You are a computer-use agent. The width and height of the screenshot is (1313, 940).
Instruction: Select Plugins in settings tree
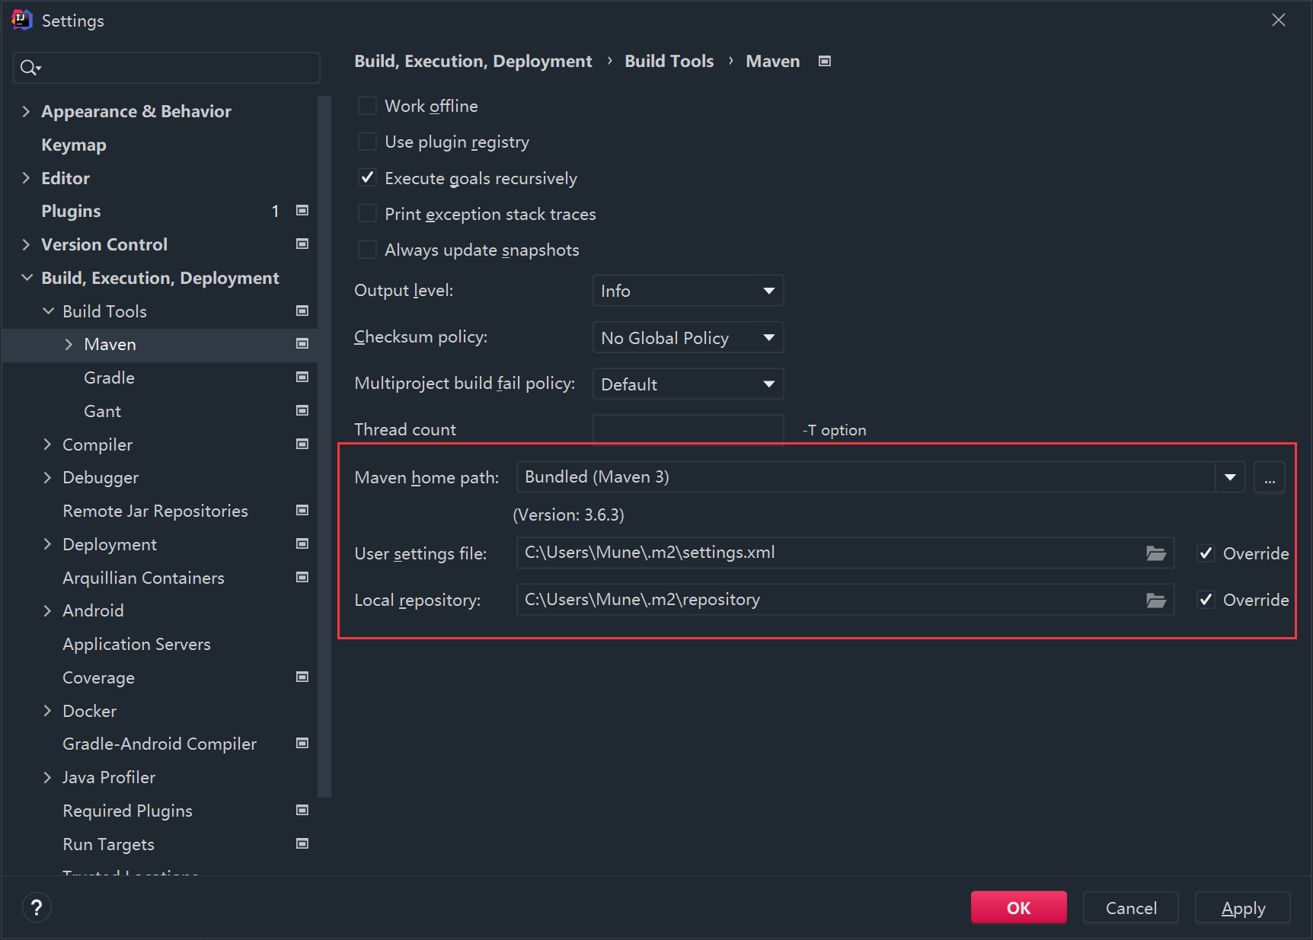71,211
